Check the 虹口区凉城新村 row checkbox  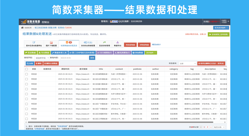tap(26, 114)
